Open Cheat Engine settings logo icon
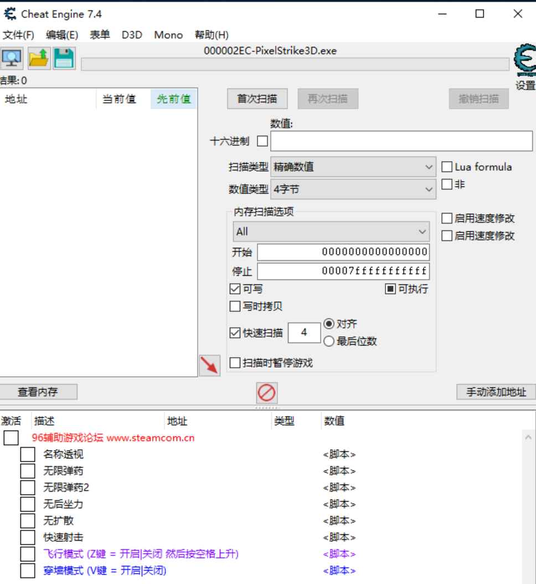Image resolution: width=536 pixels, height=584 pixels. click(x=524, y=60)
